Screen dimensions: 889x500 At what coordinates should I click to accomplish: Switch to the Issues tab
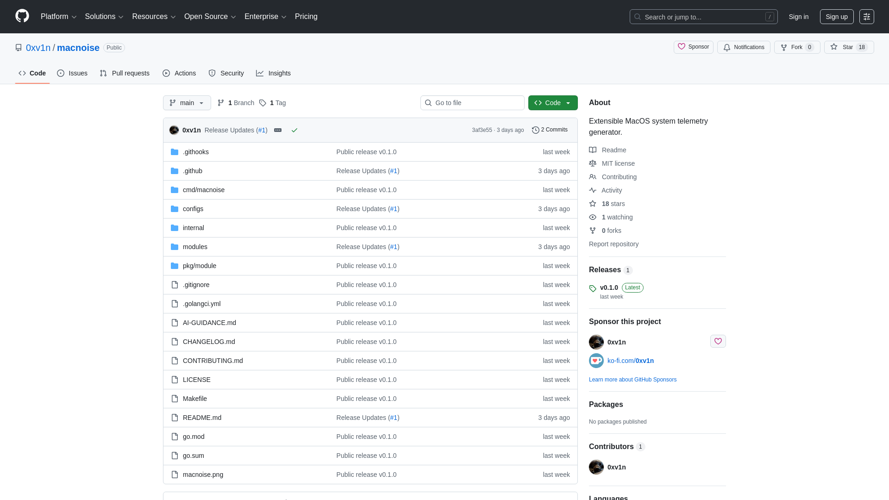[72, 73]
